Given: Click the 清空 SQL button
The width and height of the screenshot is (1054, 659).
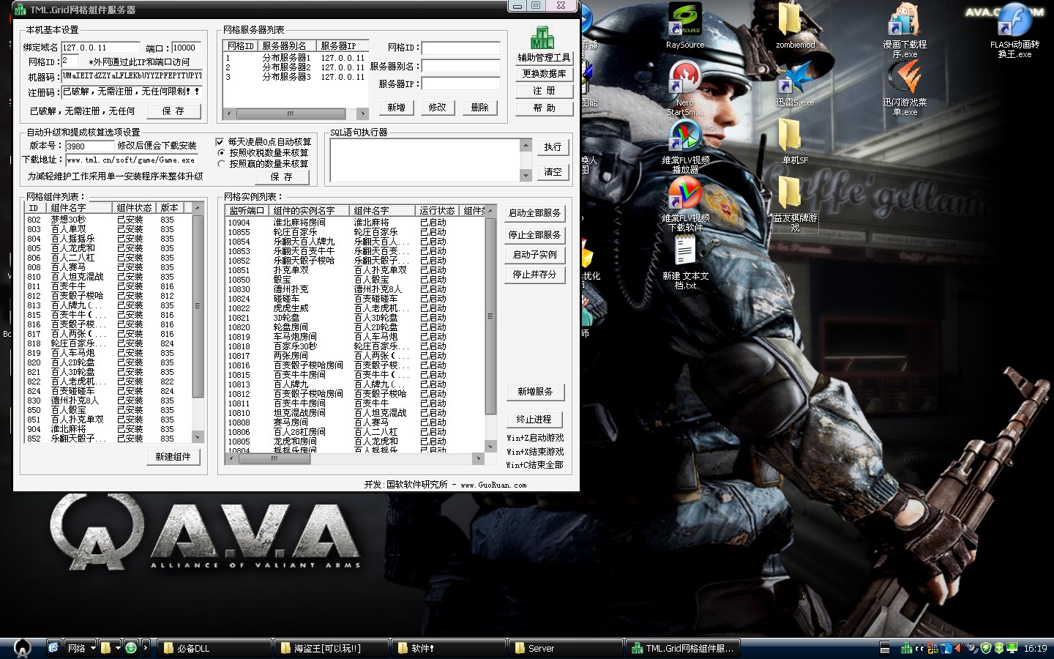Looking at the screenshot, I should point(553,171).
